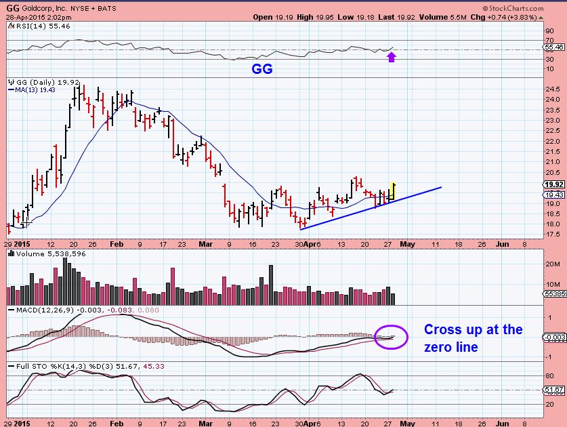This screenshot has height=427, width=567.
Task: Click '30Apr6' on the stochastic panel date axis
Action: pyautogui.click(x=308, y=424)
